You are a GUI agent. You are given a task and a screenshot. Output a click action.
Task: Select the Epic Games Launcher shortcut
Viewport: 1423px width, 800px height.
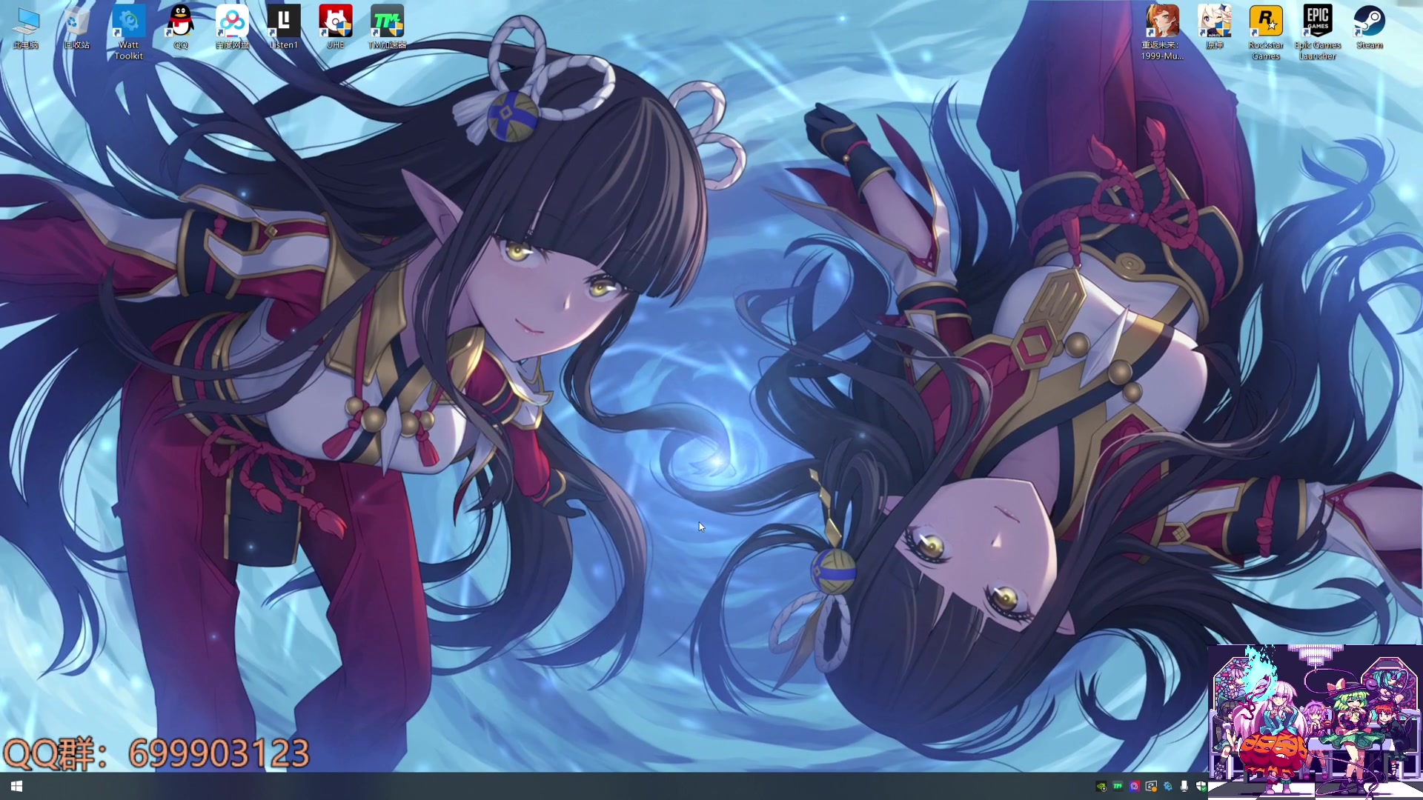point(1318,33)
